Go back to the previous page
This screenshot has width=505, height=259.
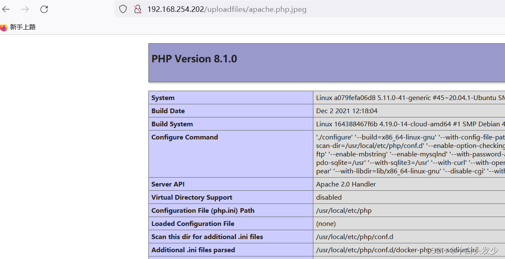pos(6,9)
